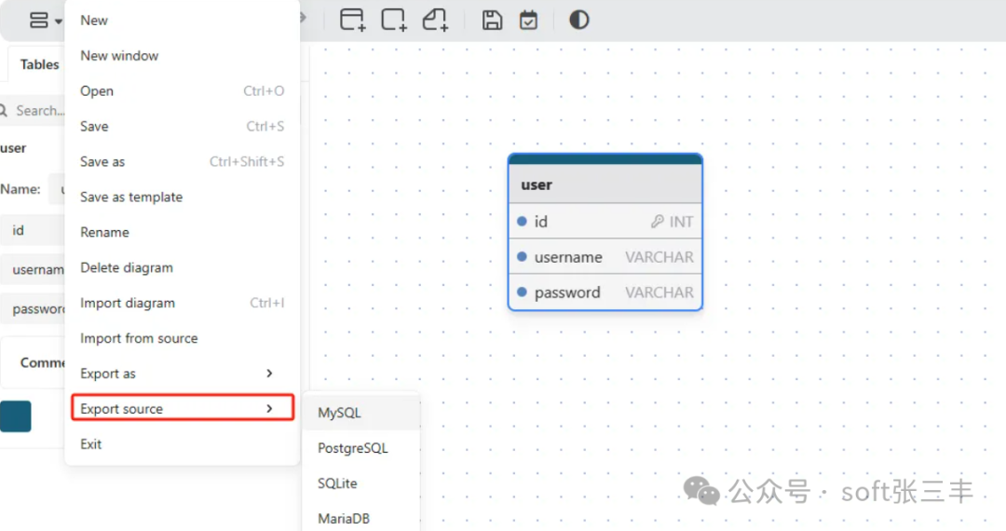This screenshot has height=531, width=1006.
Task: Click the primary key icon beside INT
Action: click(x=657, y=222)
